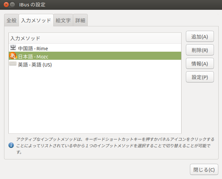Click the blue info icon
The image size is (222, 179).
click(x=11, y=145)
